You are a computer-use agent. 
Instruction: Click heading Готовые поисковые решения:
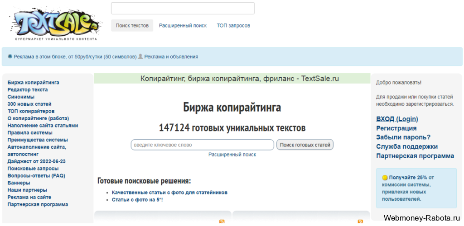144,181
